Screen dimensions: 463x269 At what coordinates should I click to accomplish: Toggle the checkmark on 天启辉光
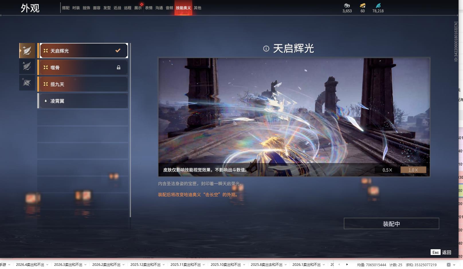pyautogui.click(x=117, y=50)
